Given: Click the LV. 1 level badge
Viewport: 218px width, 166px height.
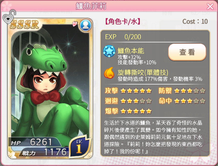Looking at the screenshot, I should click(x=80, y=146).
